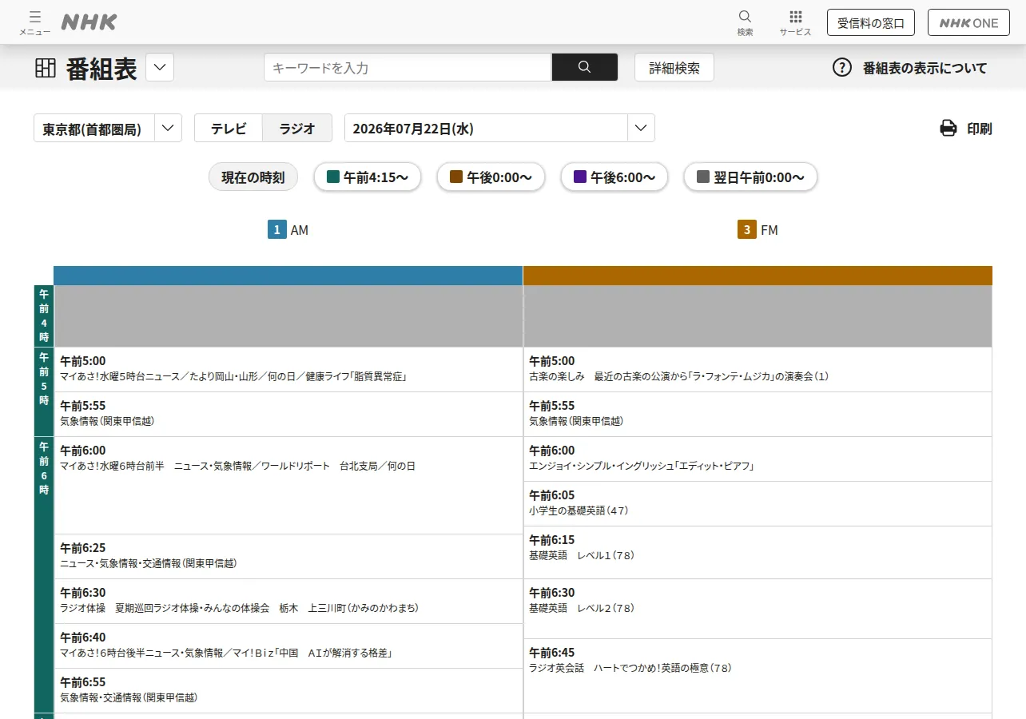Click the 午前4時 hour label
The height and width of the screenshot is (719, 1026).
[44, 316]
